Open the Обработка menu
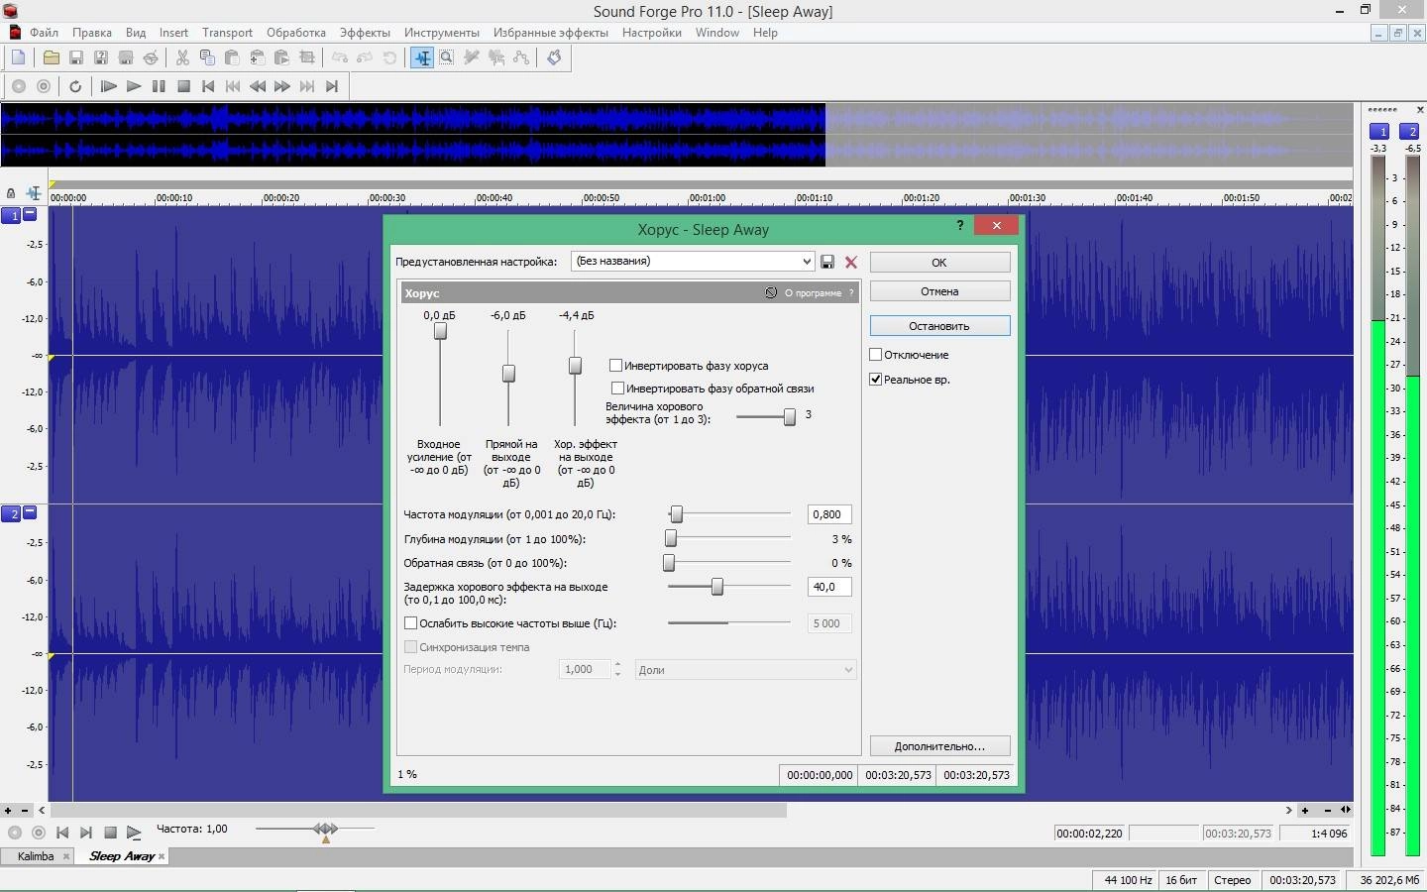Screen dimensions: 1427x892 [x=295, y=32]
